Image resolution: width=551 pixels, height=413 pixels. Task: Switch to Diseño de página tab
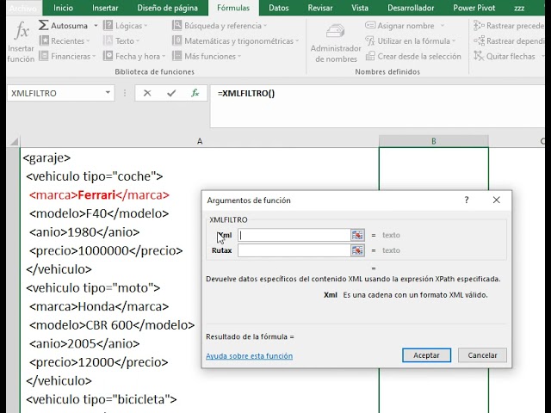[x=168, y=8]
